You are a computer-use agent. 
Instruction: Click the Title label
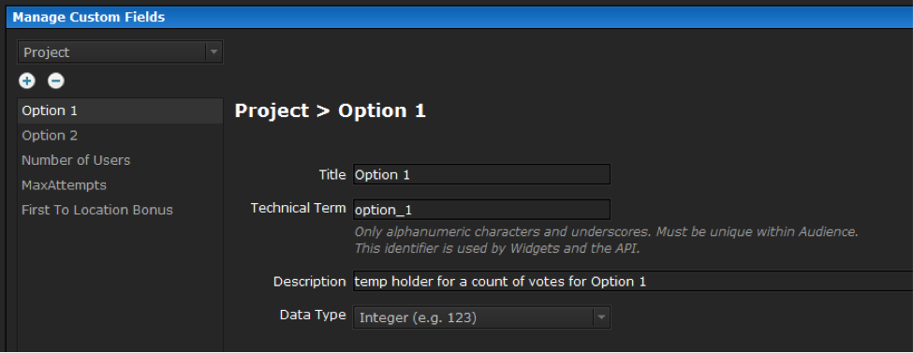point(332,174)
